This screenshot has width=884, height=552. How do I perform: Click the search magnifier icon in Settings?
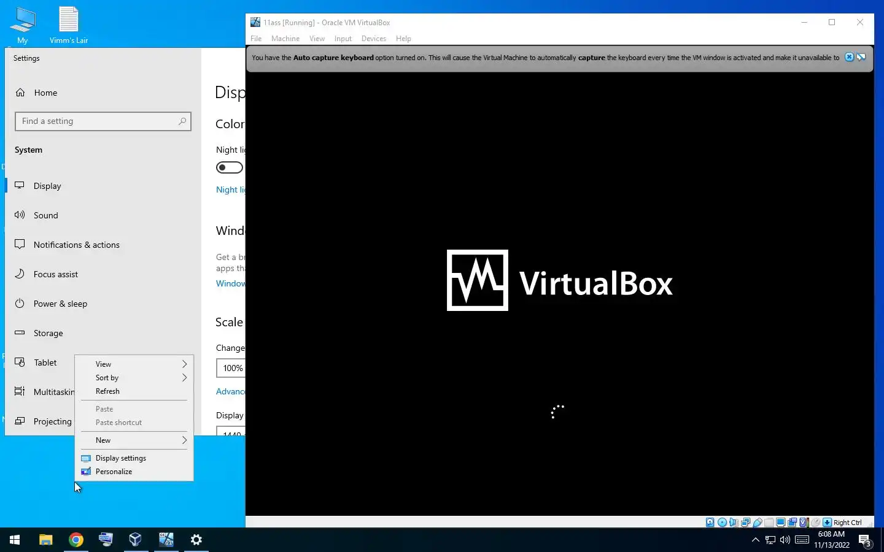point(182,121)
